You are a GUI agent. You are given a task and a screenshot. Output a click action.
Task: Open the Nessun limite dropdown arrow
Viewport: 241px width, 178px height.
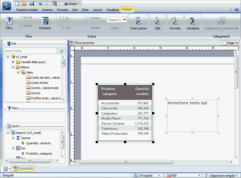(125, 20)
